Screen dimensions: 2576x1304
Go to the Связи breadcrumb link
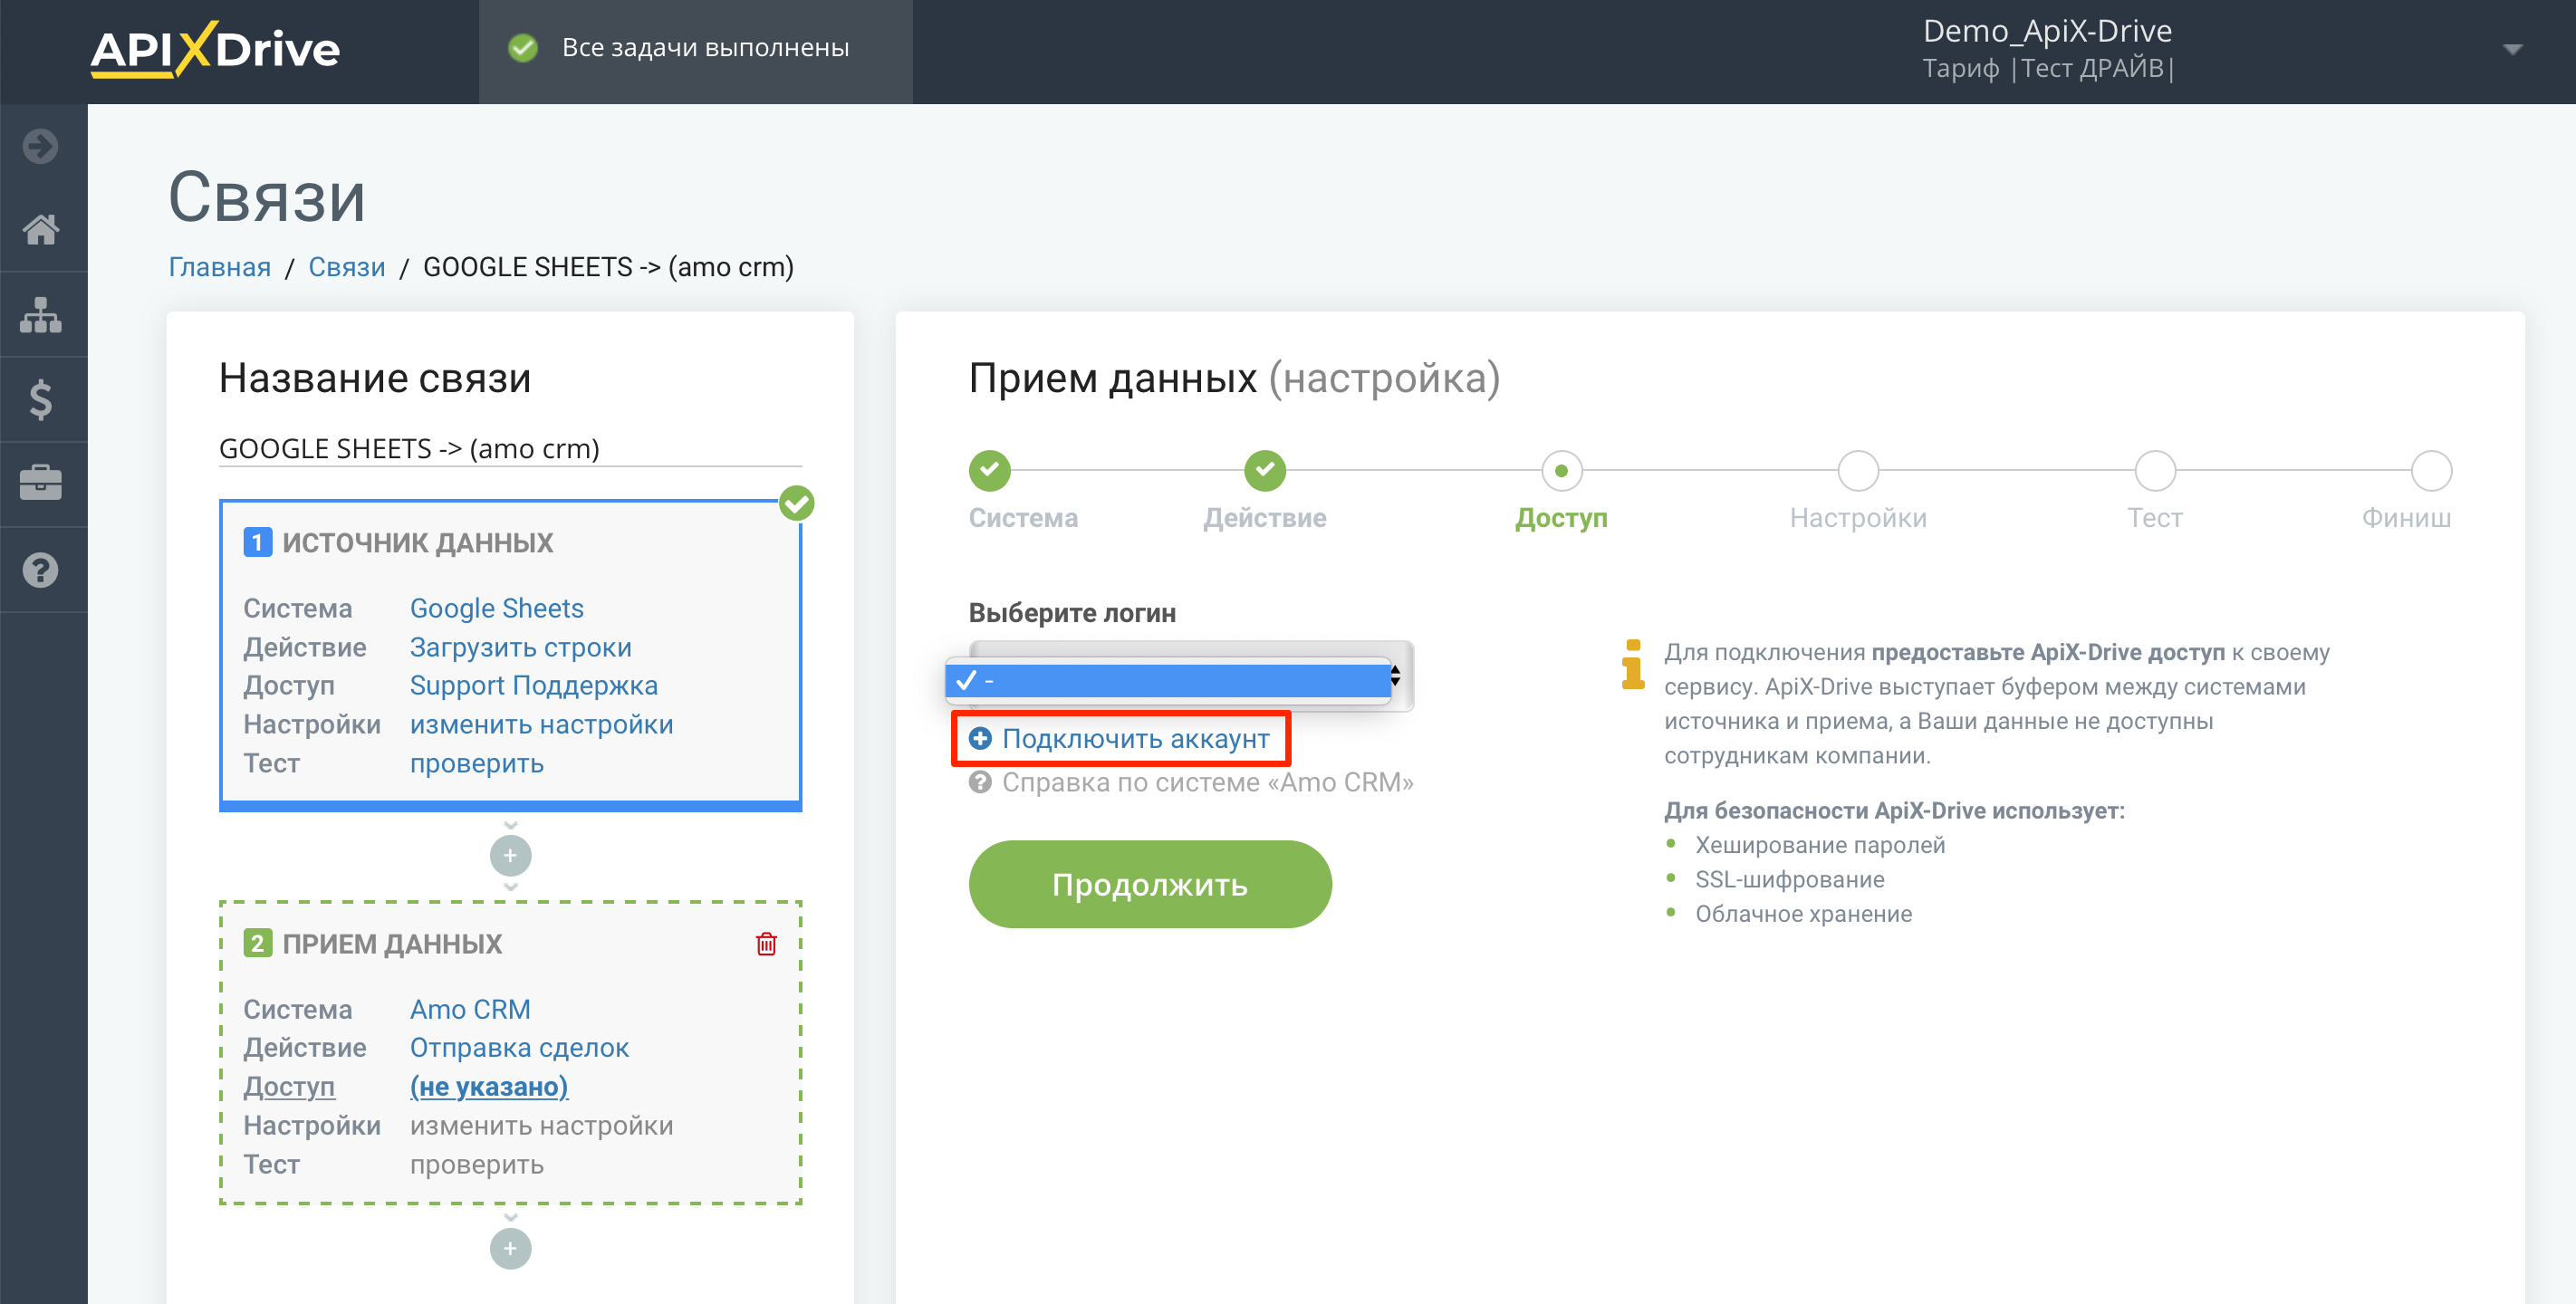pyautogui.click(x=346, y=267)
